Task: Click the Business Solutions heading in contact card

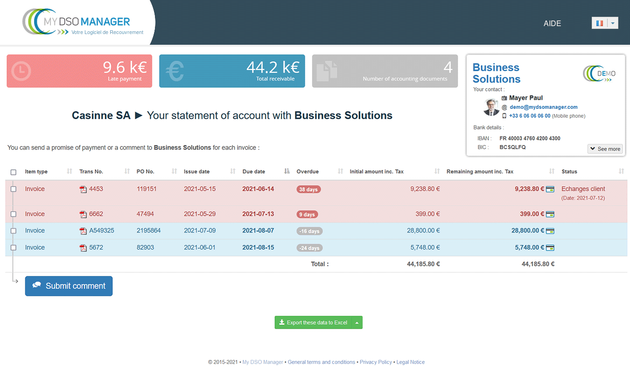Action: tap(497, 73)
